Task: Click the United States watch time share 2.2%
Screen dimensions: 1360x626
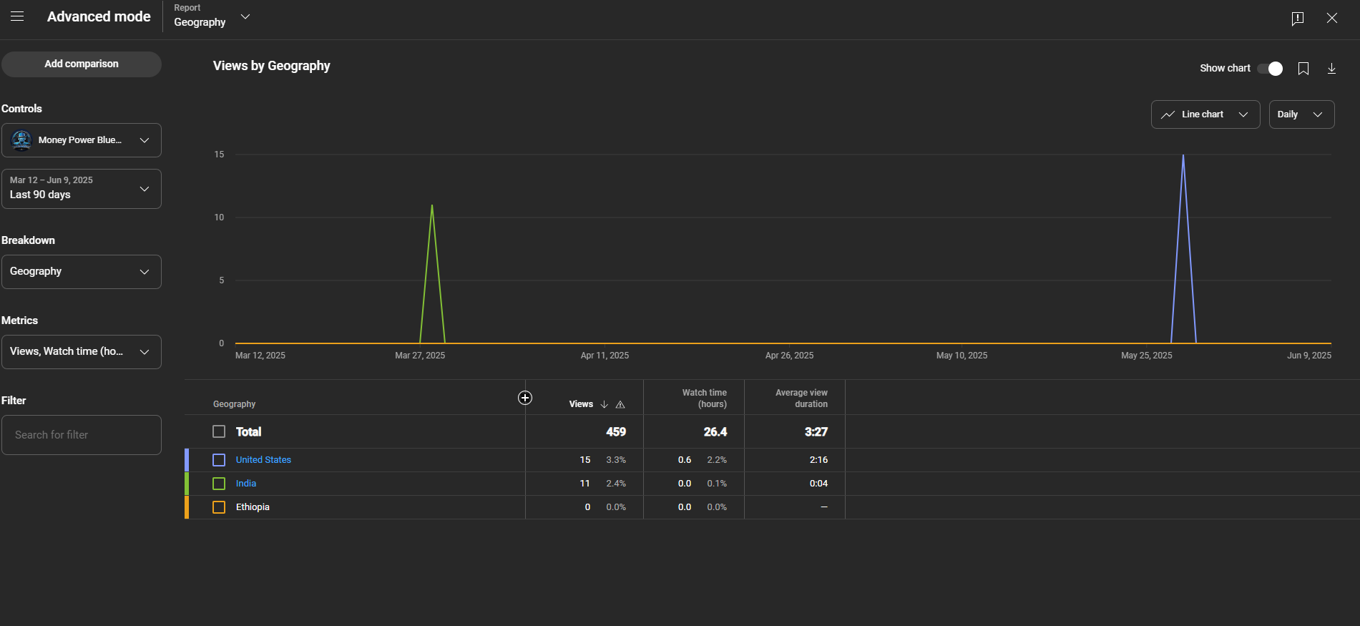Action: pyautogui.click(x=717, y=460)
